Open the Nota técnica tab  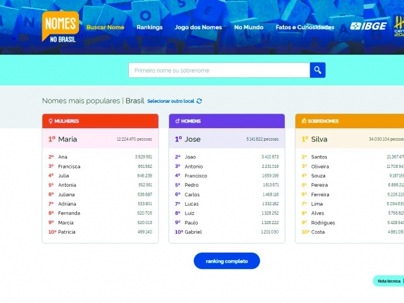tap(388, 280)
